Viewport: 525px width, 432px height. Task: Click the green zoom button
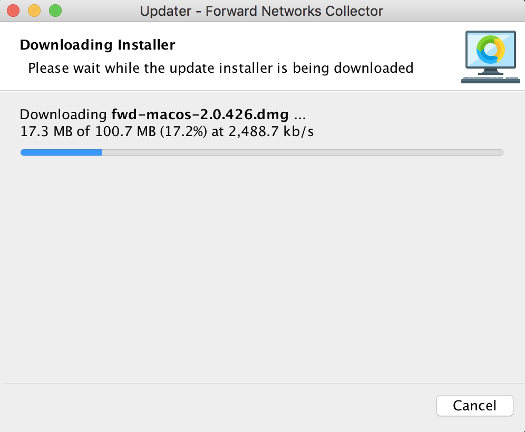pos(55,10)
